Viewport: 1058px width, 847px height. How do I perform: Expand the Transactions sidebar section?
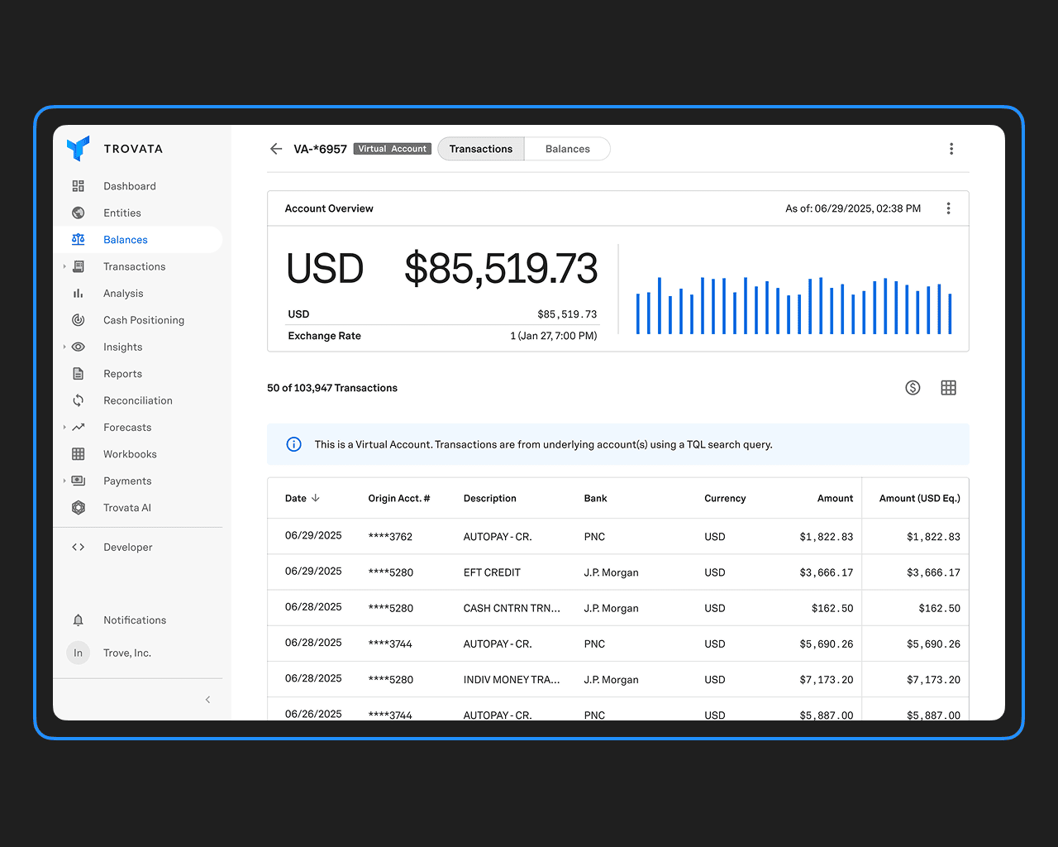(64, 266)
